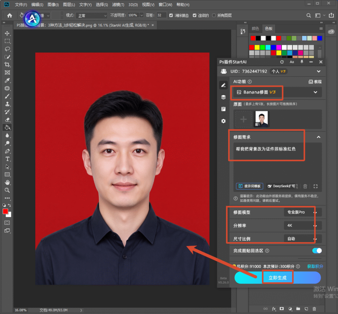Open the File menu
This screenshot has height=314, width=338.
pos(21,5)
